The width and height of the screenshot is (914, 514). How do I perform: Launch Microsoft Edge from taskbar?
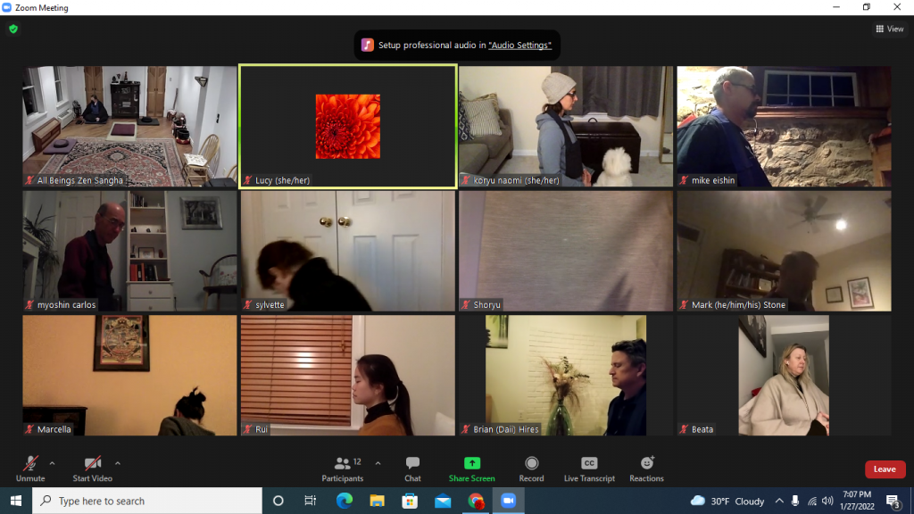click(x=344, y=501)
